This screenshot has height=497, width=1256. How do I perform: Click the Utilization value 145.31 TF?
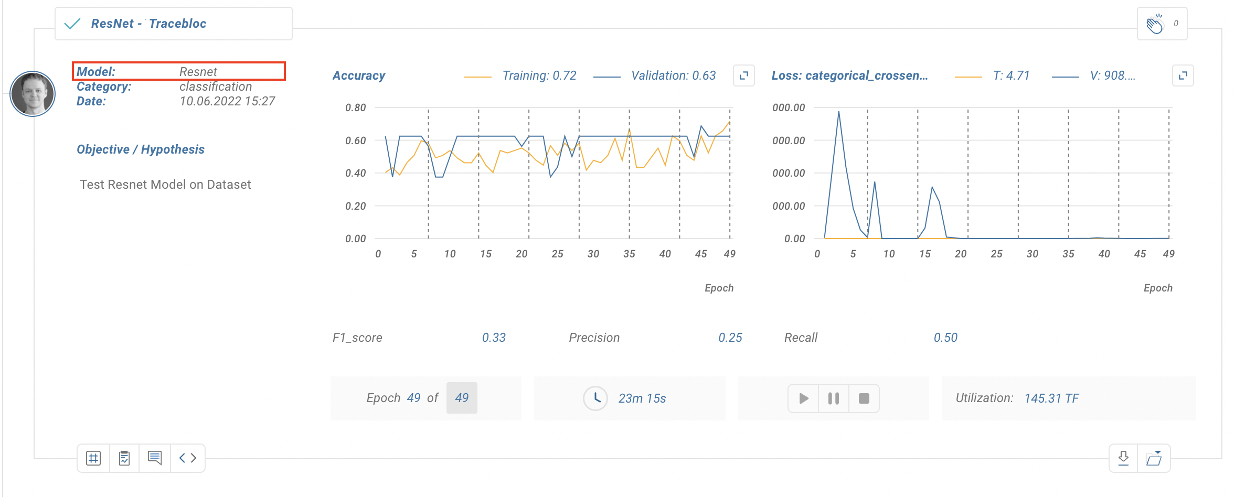click(1051, 398)
